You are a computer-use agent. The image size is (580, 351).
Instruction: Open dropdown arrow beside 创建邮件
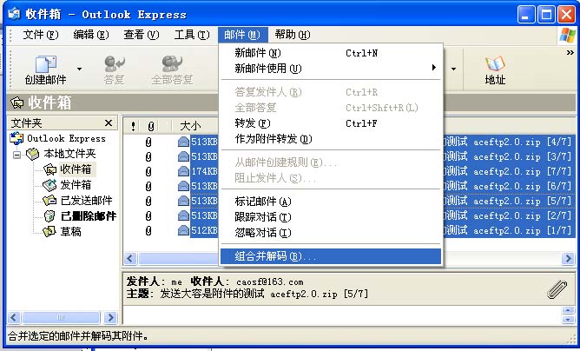(x=80, y=68)
